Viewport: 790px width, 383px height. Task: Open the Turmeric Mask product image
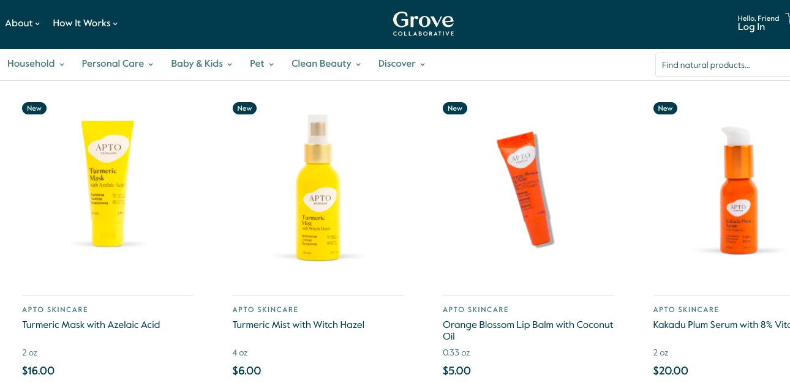click(x=108, y=184)
